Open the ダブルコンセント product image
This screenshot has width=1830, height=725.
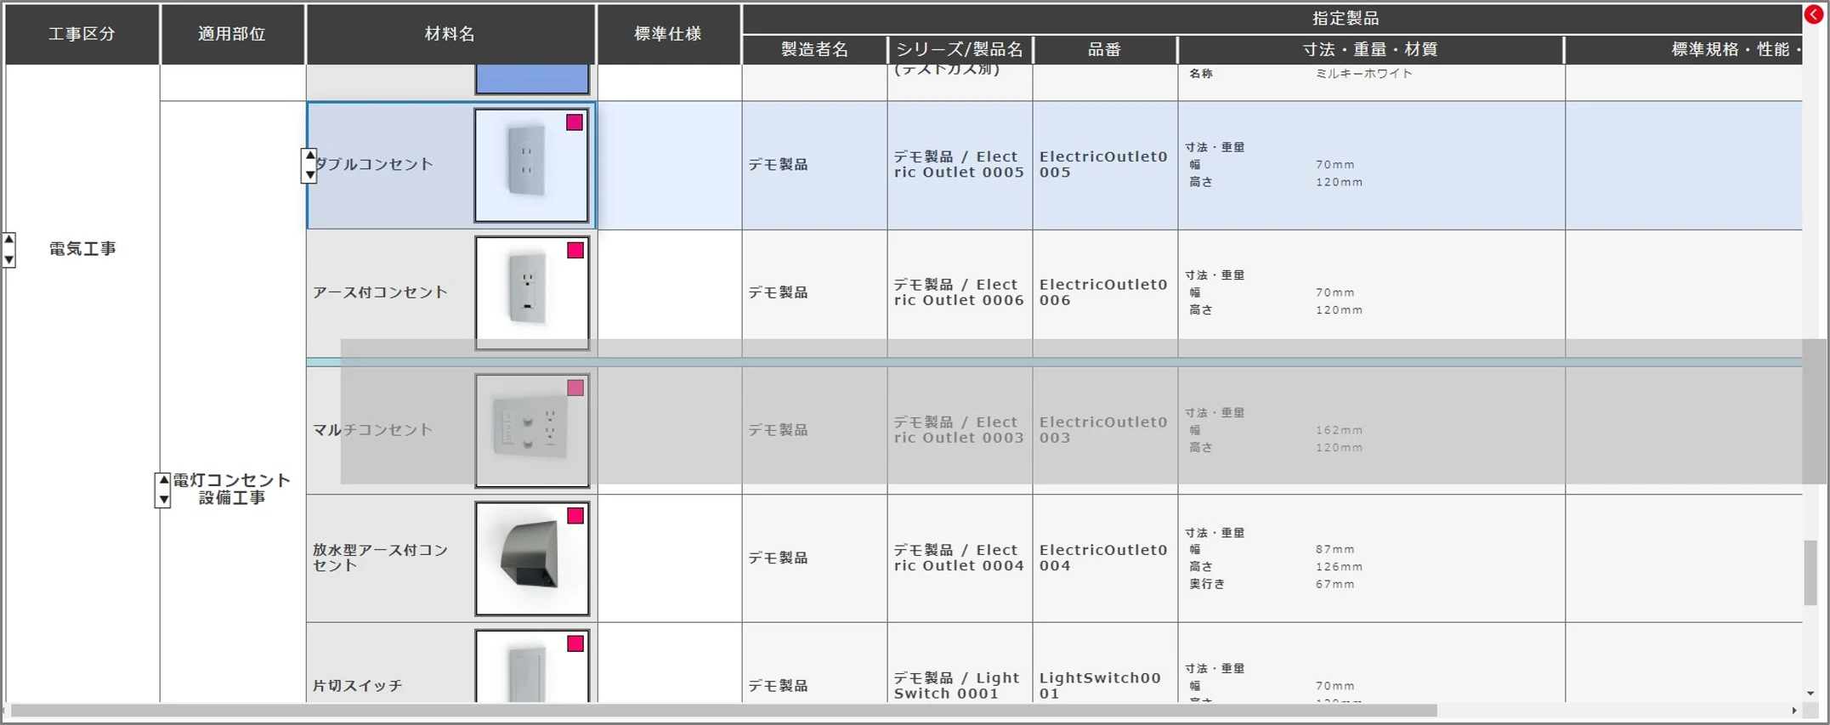pos(532,166)
